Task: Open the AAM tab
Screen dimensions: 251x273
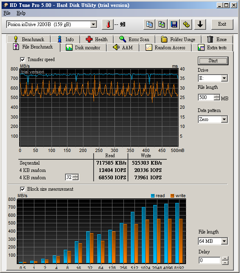Action: tap(123, 48)
